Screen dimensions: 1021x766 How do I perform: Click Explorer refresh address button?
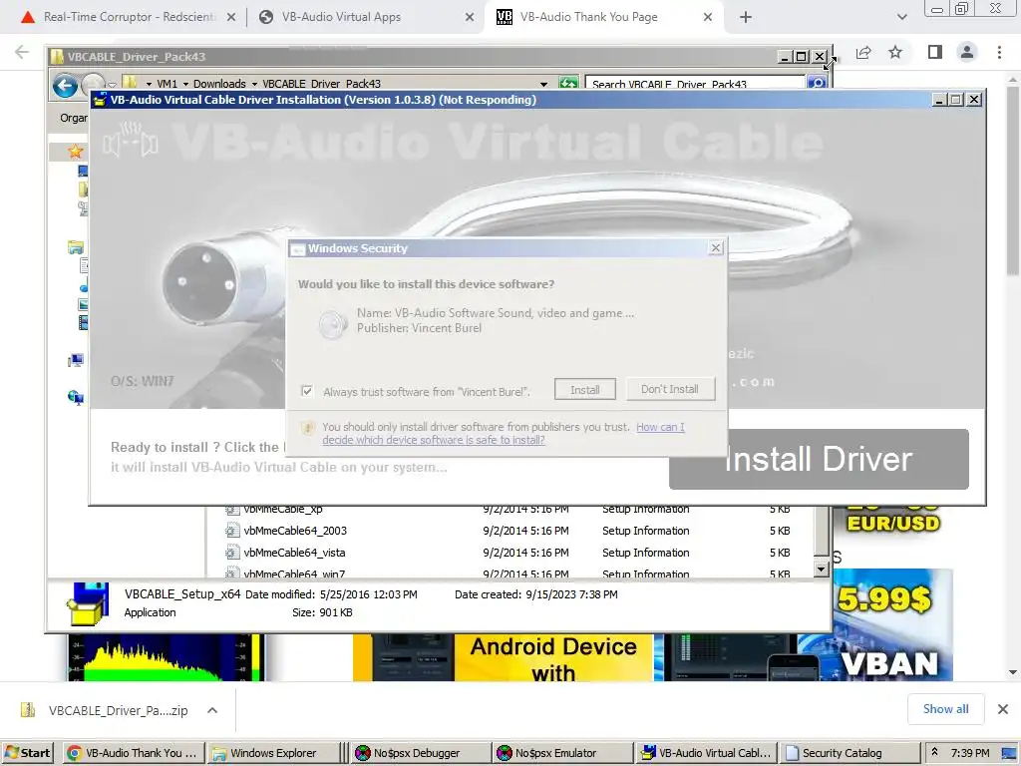coord(568,84)
